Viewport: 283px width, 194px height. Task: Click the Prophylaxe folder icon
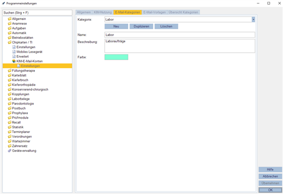point(9,113)
